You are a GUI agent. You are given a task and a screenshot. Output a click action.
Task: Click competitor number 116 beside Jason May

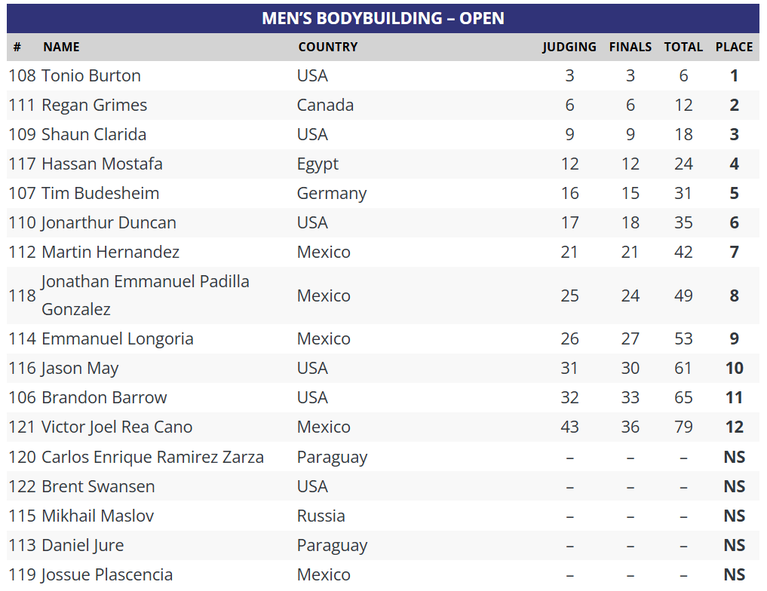pyautogui.click(x=22, y=368)
